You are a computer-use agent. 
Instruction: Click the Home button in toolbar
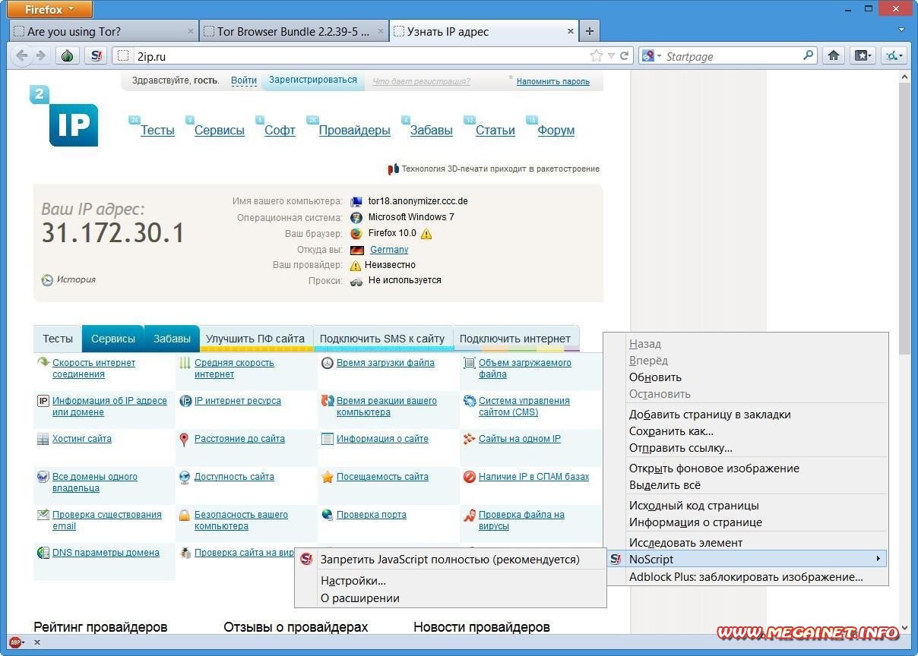click(x=834, y=55)
